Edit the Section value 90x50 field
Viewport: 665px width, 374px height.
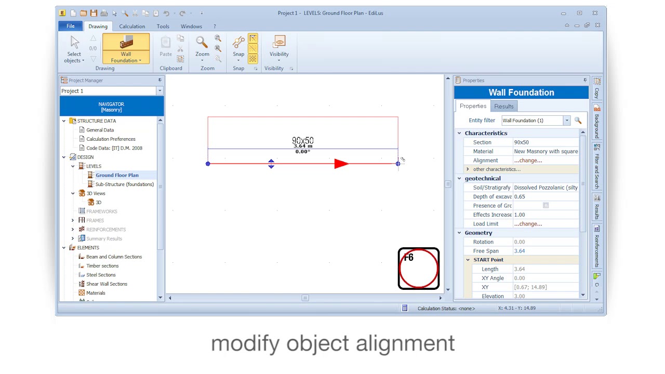[546, 142]
